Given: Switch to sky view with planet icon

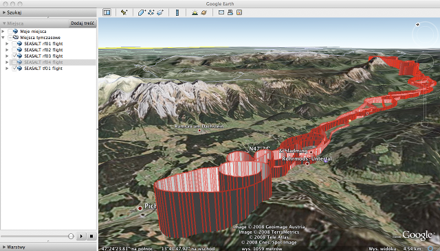Looking at the screenshot, I should (x=204, y=12).
